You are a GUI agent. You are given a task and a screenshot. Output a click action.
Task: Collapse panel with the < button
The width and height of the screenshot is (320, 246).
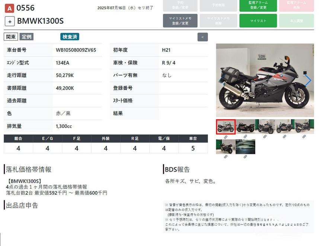coord(202,37)
